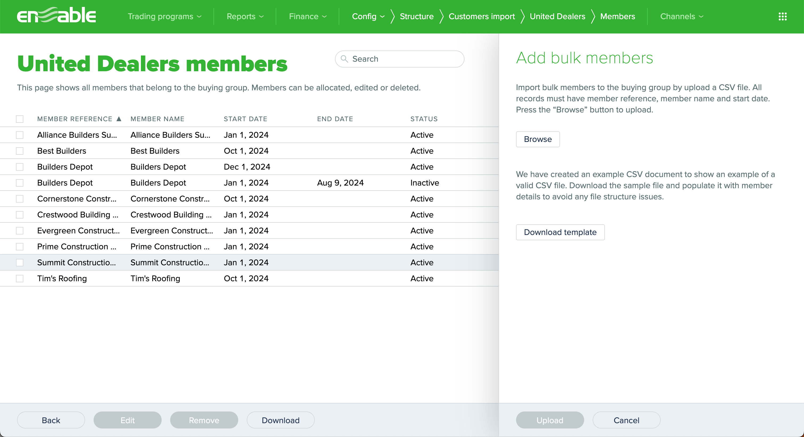This screenshot has height=437, width=804.
Task: Check the Tim's Roofing row checkbox
Action: (x=20, y=278)
